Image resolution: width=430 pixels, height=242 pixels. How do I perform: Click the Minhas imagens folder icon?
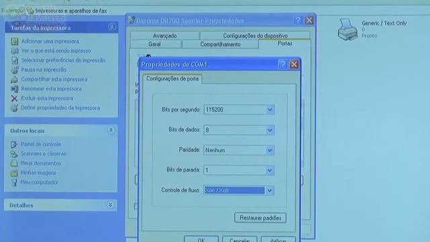click(x=14, y=173)
